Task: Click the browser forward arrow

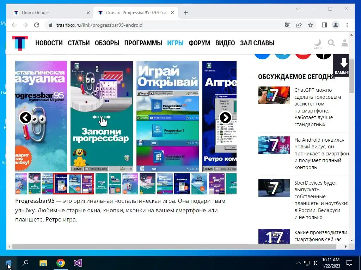Action: (25, 25)
